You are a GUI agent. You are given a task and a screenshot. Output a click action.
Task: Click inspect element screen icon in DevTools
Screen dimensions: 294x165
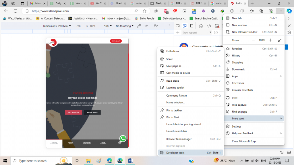coord(178,26)
